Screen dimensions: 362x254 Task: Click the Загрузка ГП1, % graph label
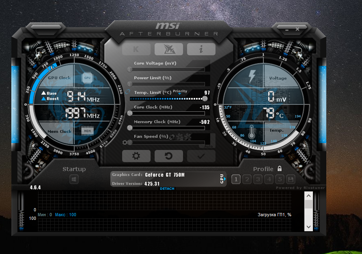274,215
